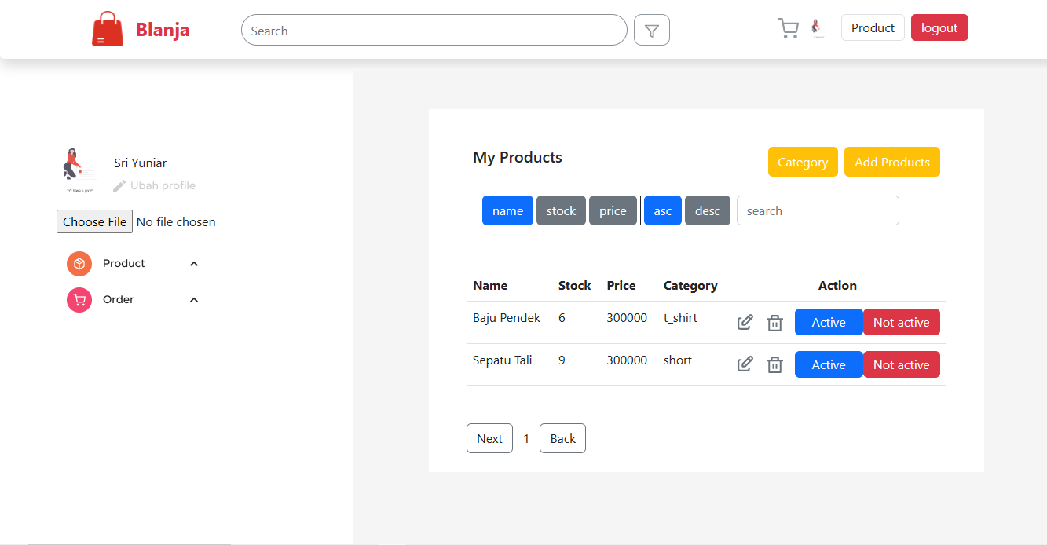Set Baju Pendek to Not active
Image resolution: width=1047 pixels, height=545 pixels.
(901, 322)
